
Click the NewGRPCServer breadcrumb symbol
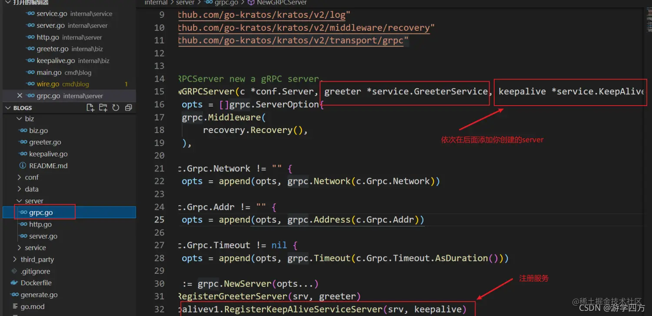click(x=277, y=3)
